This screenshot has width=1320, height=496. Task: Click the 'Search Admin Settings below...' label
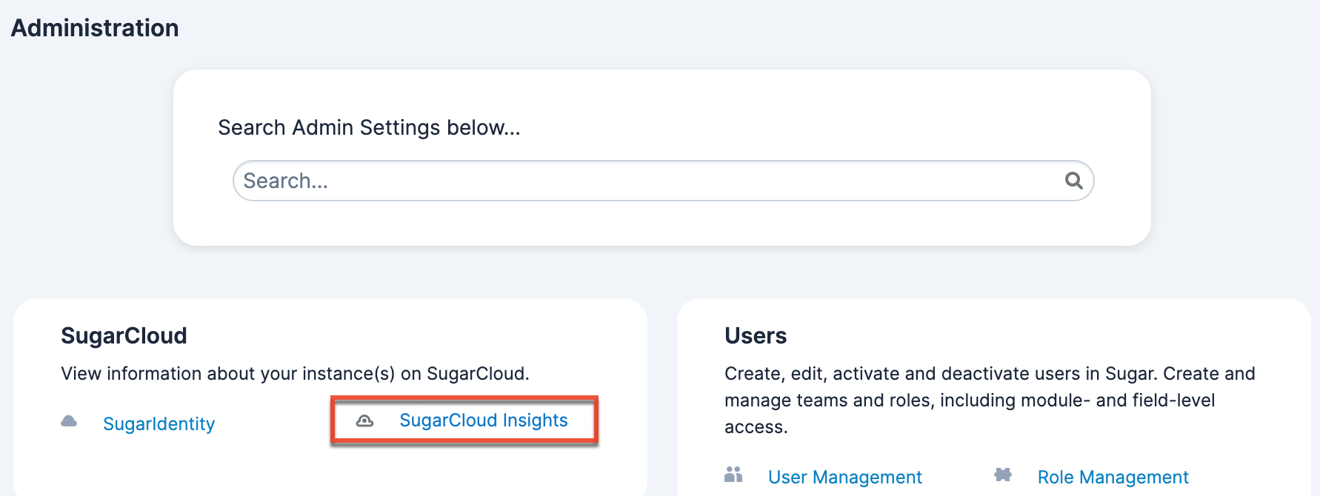[369, 127]
